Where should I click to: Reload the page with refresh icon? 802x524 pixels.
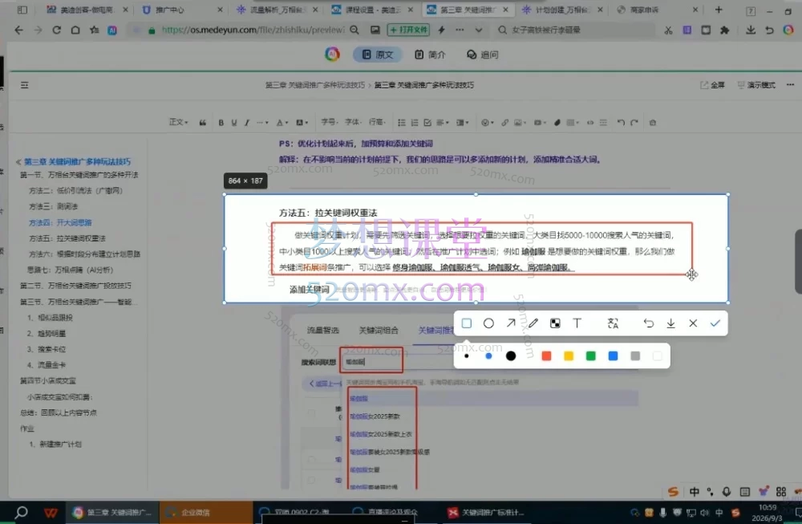(x=57, y=30)
